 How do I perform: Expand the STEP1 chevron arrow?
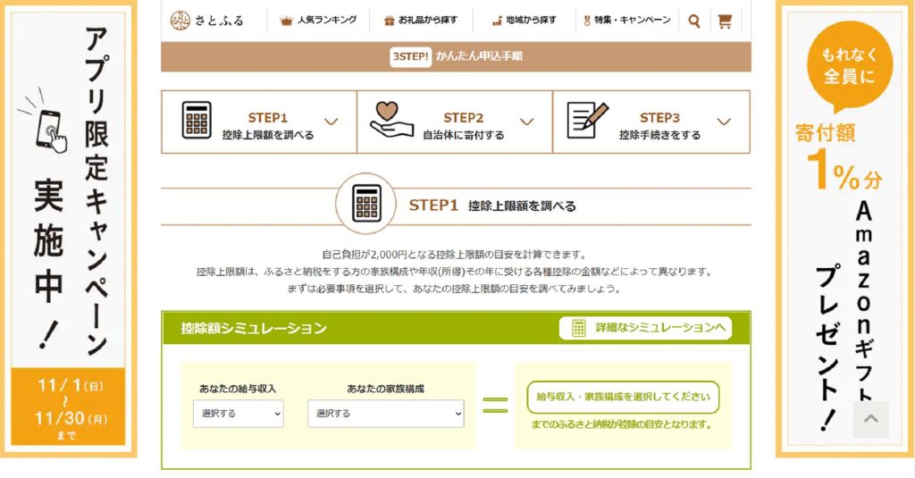(332, 122)
